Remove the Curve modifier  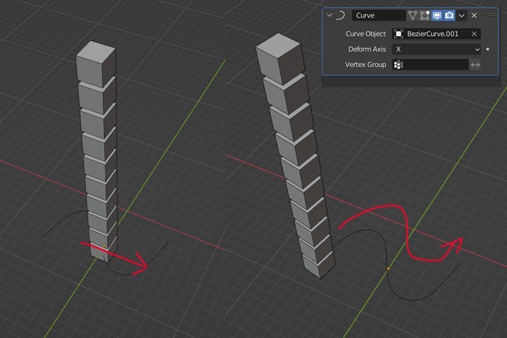coord(474,15)
